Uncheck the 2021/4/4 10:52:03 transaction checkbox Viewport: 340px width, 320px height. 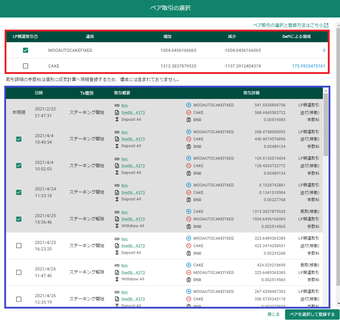(x=19, y=166)
